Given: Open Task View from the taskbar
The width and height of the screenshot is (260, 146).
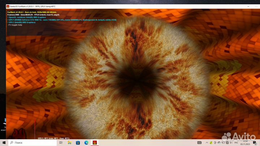Looking at the screenshot, I should click(x=61, y=142).
